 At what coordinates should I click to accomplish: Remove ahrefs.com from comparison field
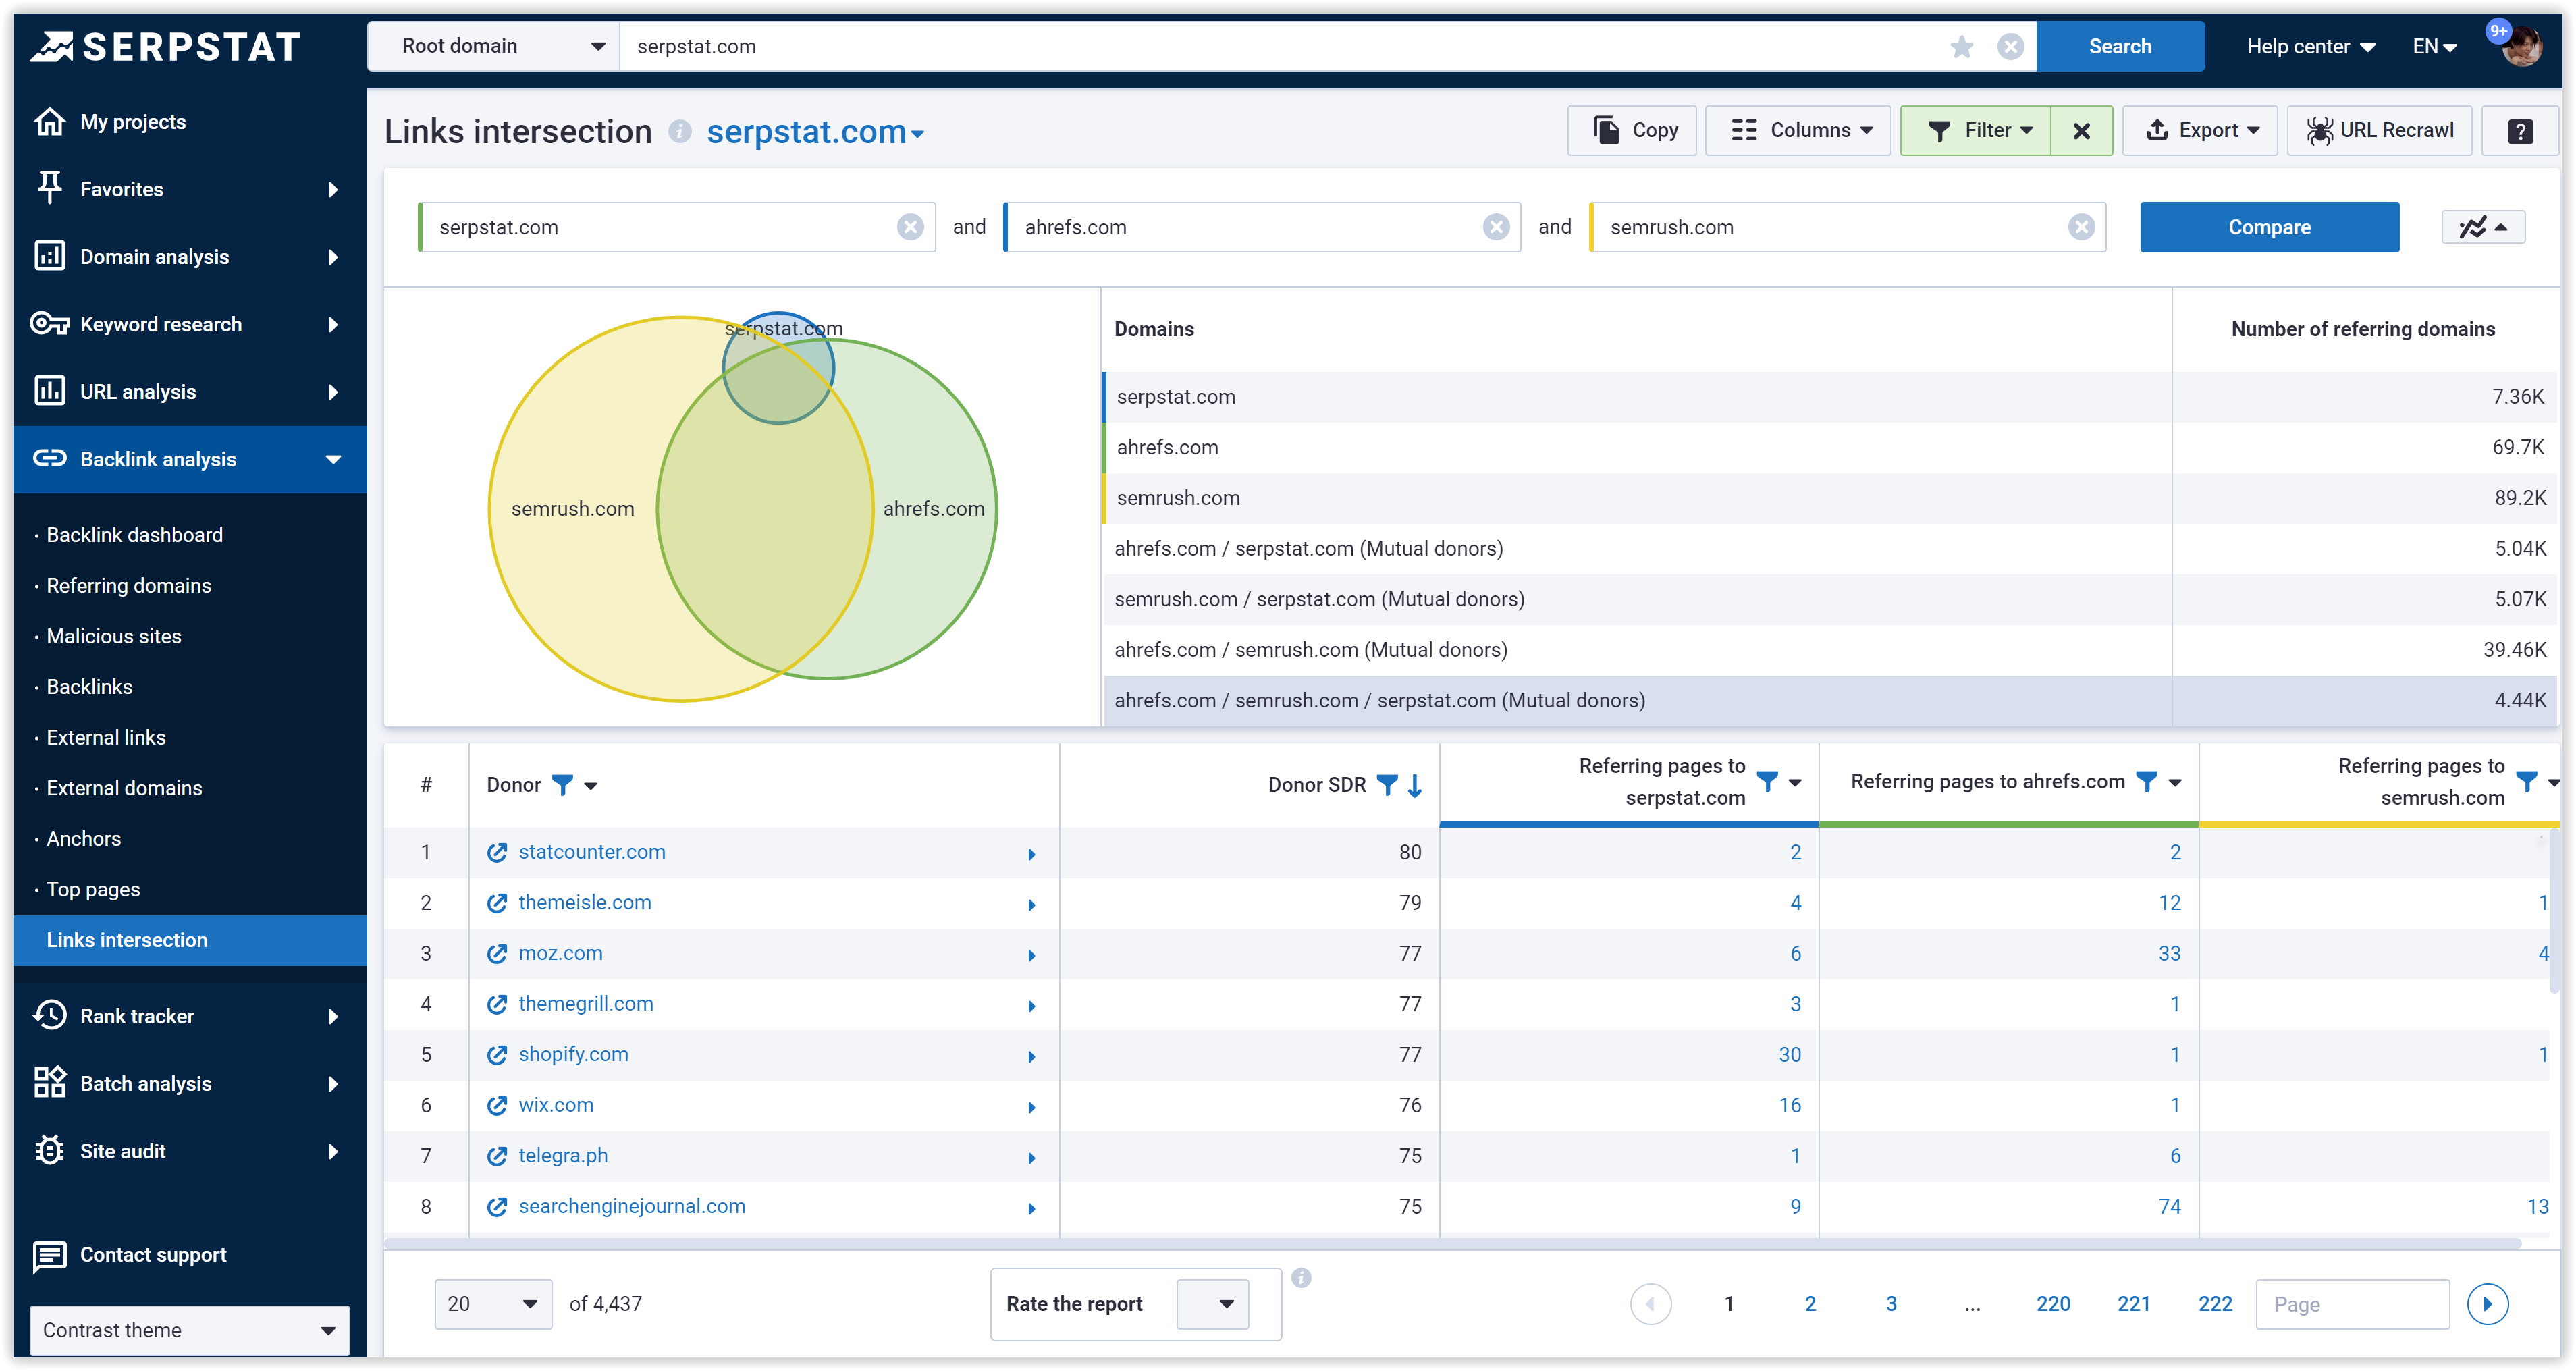(1495, 227)
